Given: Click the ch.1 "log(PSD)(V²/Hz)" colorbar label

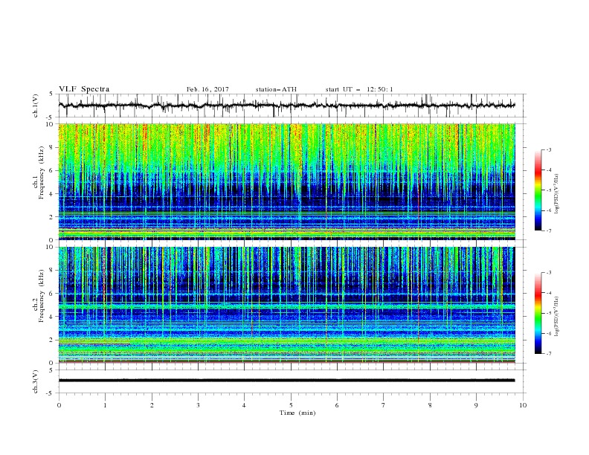Looking at the screenshot, I should tap(556, 194).
